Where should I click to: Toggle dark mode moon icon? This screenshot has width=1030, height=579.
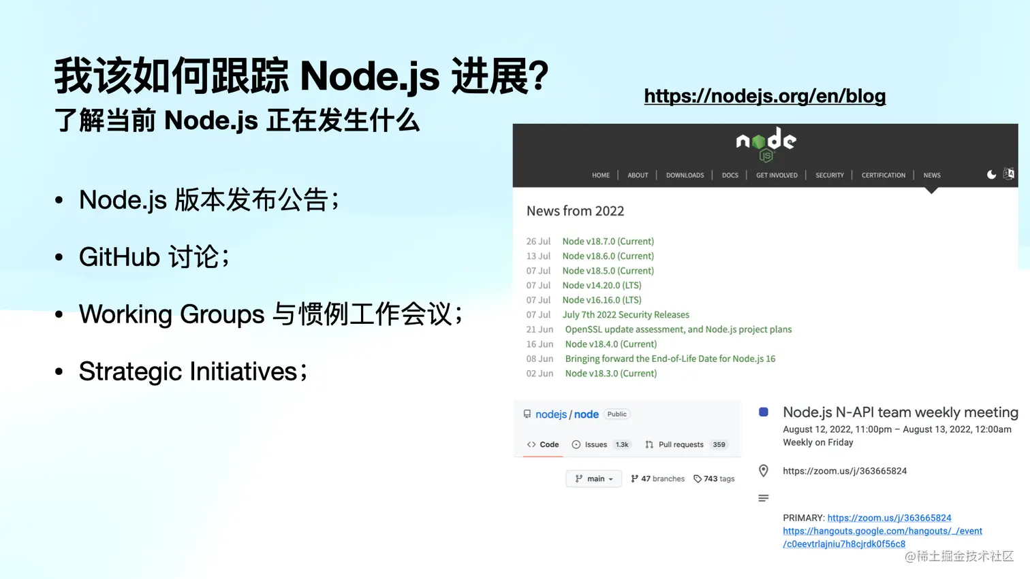coord(991,175)
